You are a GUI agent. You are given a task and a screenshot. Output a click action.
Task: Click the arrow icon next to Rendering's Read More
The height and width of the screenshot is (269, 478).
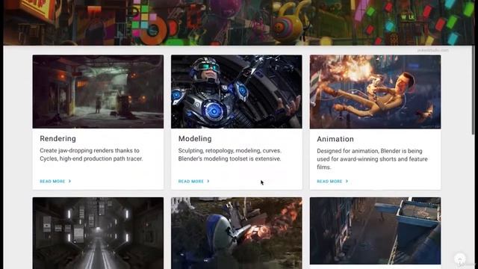(69, 181)
